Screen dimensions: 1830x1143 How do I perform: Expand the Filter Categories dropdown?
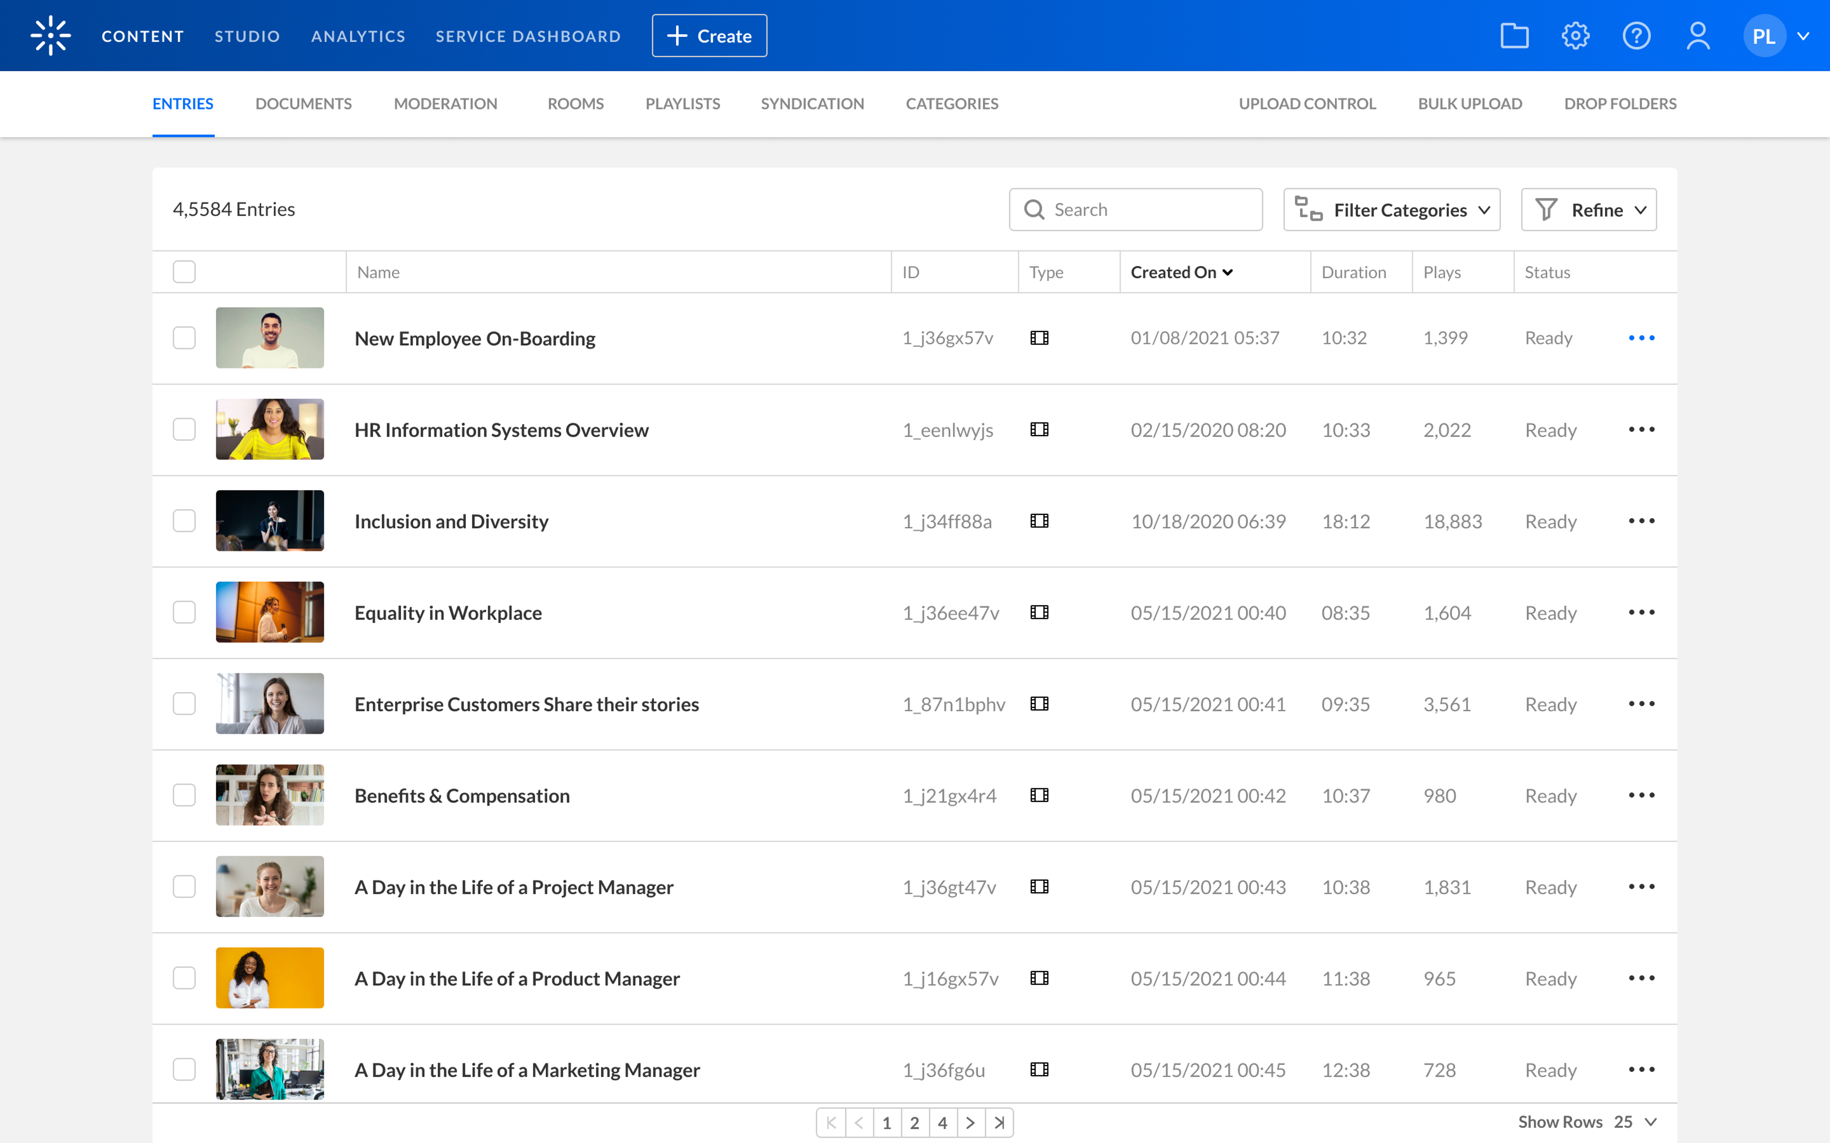pos(1391,210)
